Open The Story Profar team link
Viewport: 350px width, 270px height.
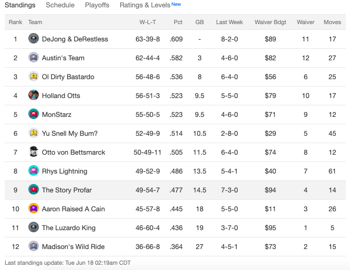67,190
